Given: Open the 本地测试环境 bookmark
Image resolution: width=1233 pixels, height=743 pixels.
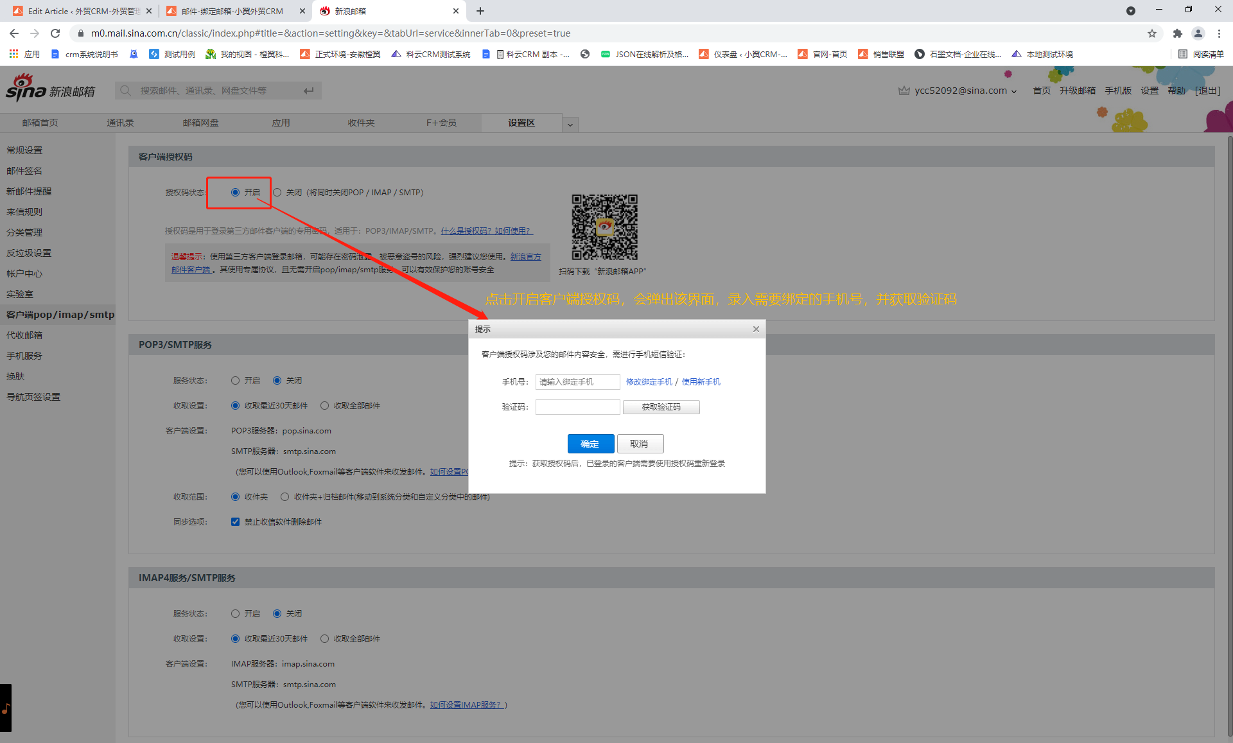Looking at the screenshot, I should [1042, 54].
